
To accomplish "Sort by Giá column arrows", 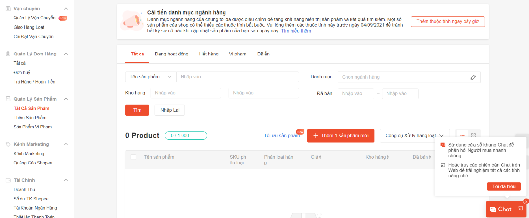I will 320,157.
